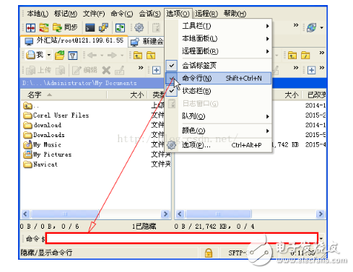Open the 帮助(H) menu

(x=235, y=14)
